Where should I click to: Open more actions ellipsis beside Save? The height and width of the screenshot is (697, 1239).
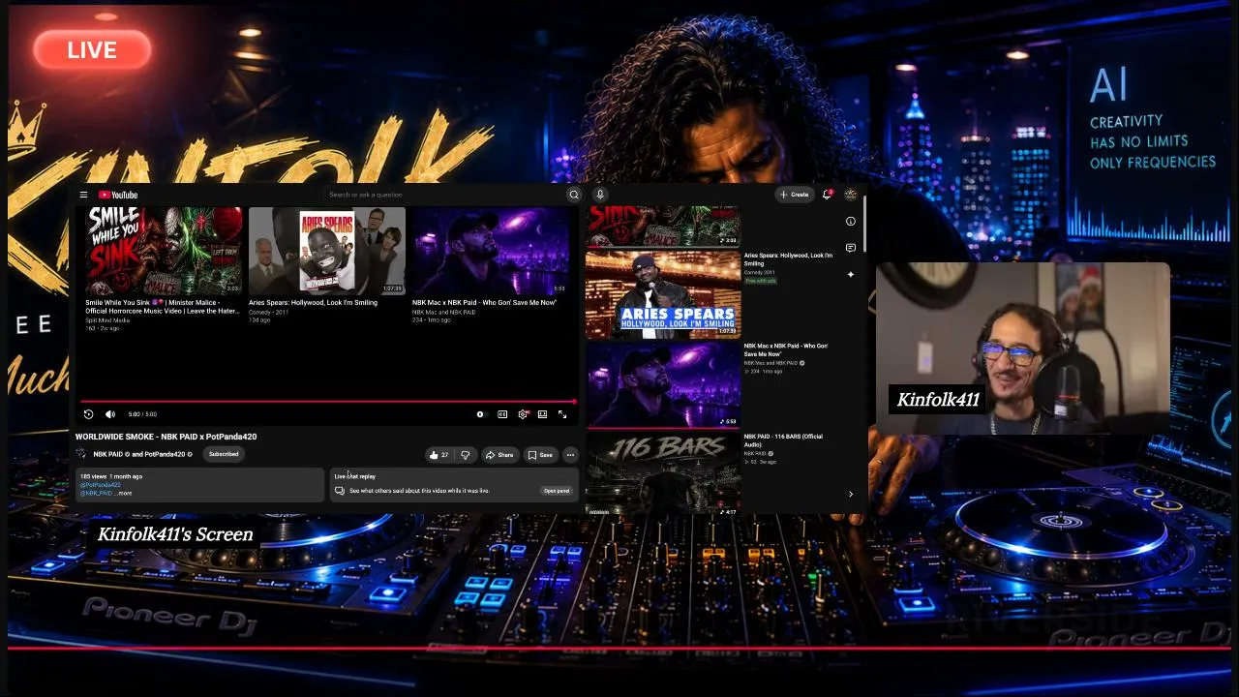570,455
